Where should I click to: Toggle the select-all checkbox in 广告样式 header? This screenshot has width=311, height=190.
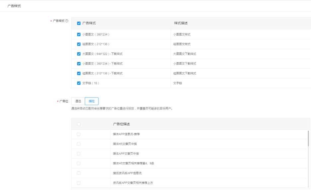79,23
